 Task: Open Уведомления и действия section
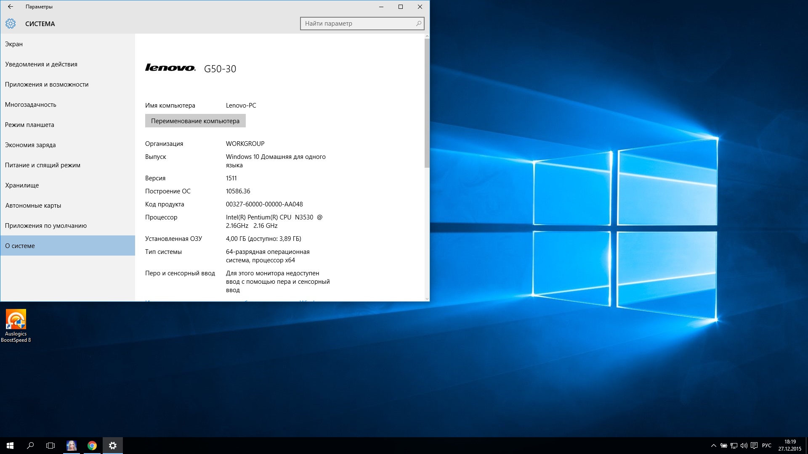[68, 64]
